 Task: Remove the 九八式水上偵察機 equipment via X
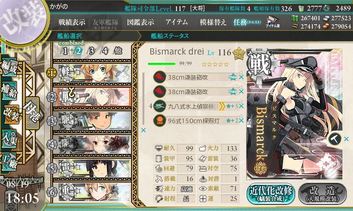click(241, 106)
